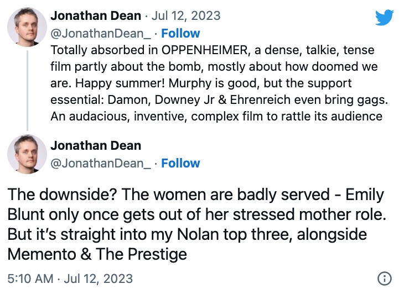The image size is (404, 294).
Task: Click 'Downey Jr' in the first tweet
Action: click(185, 100)
